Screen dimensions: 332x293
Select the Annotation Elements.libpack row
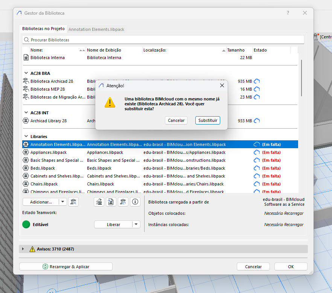click(x=160, y=144)
